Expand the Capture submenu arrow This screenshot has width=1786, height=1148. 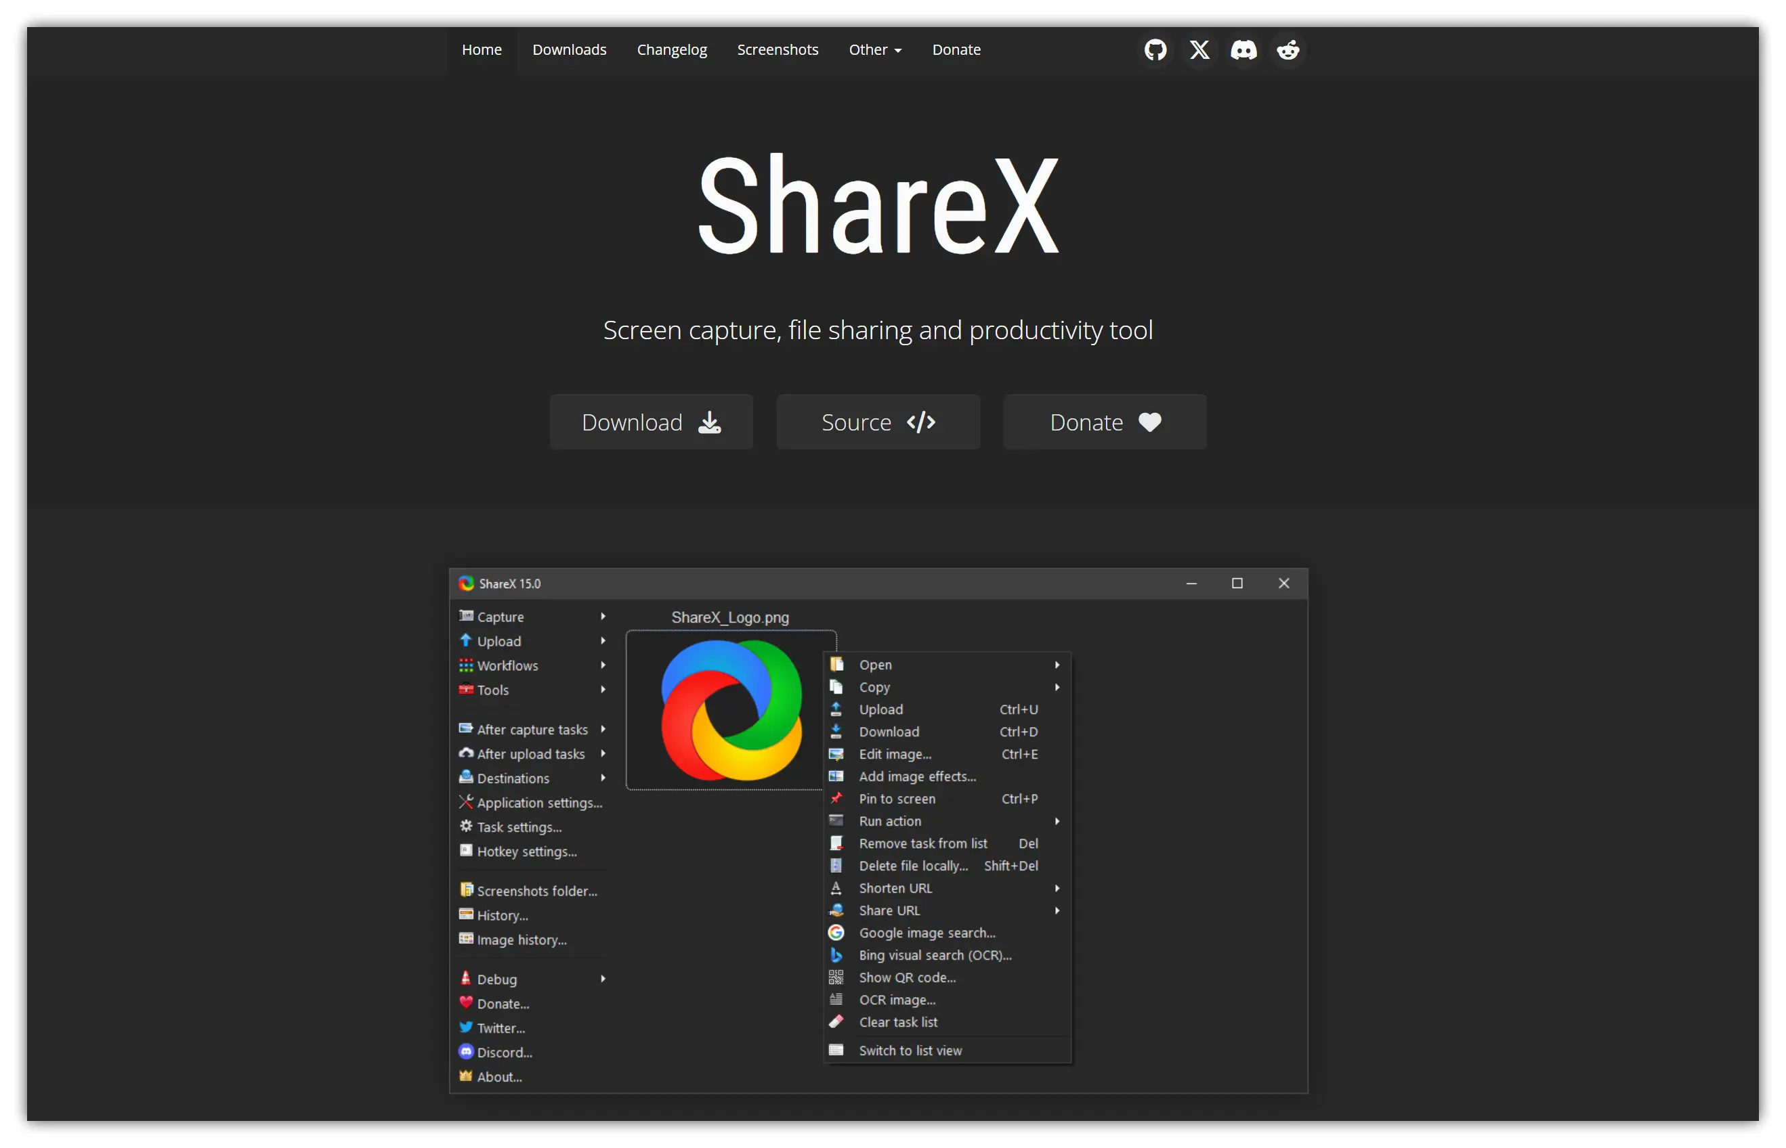(603, 617)
